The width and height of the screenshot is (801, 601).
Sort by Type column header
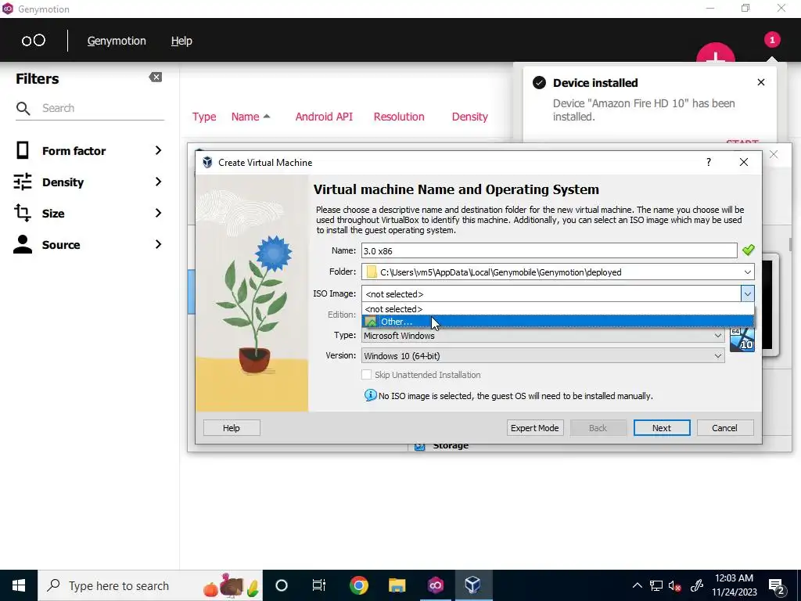204,117
